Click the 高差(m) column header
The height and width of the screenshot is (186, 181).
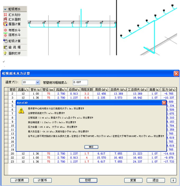(154, 90)
